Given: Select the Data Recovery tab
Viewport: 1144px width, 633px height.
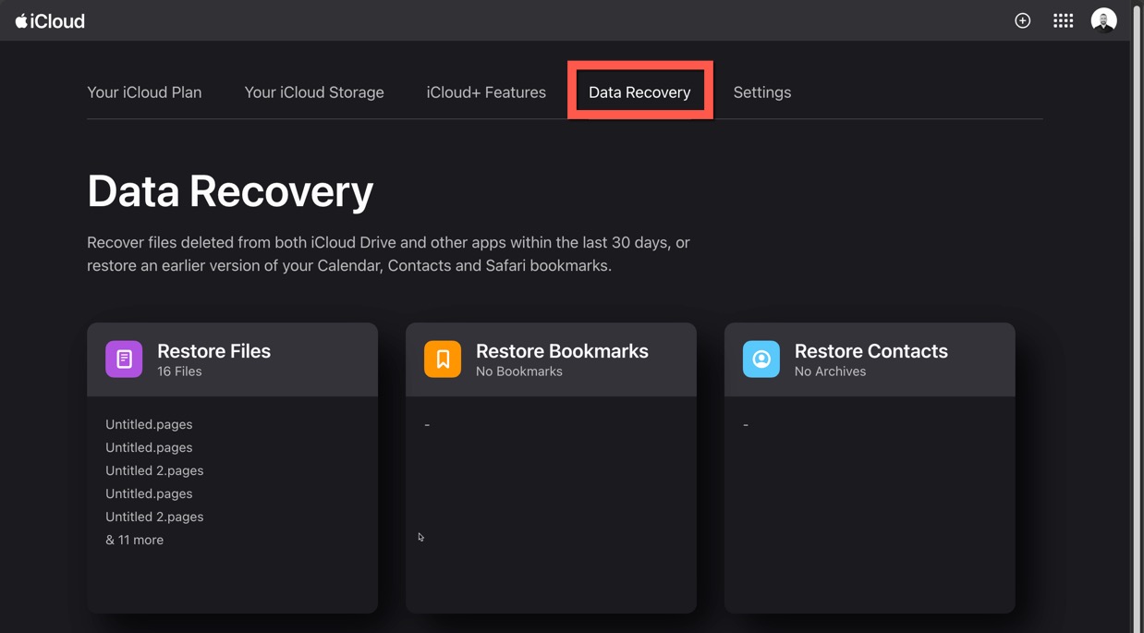Looking at the screenshot, I should [x=639, y=91].
